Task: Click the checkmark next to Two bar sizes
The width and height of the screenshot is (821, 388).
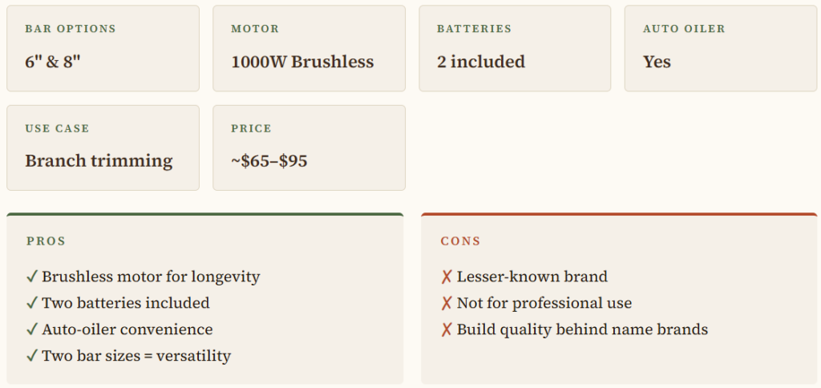Action: click(x=32, y=357)
